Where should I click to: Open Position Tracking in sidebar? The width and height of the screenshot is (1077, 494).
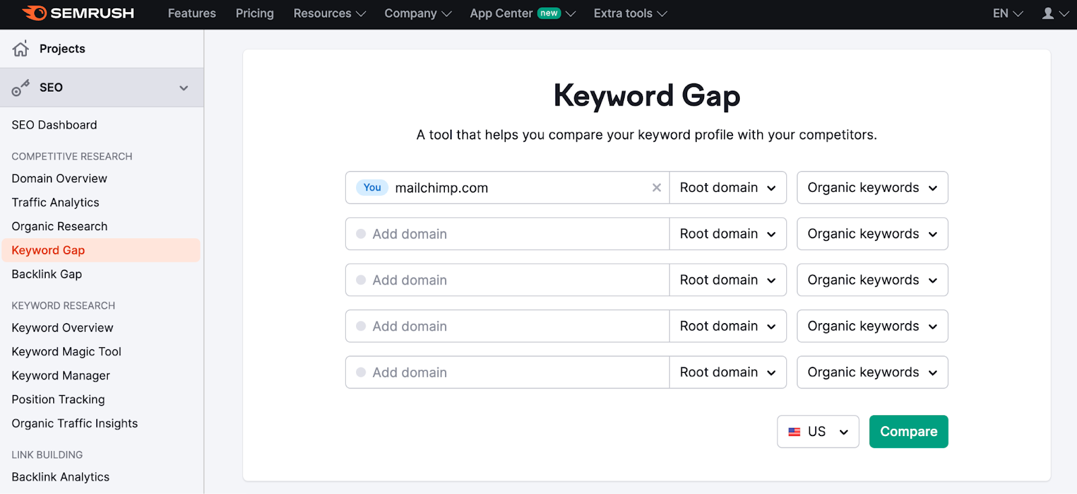58,400
